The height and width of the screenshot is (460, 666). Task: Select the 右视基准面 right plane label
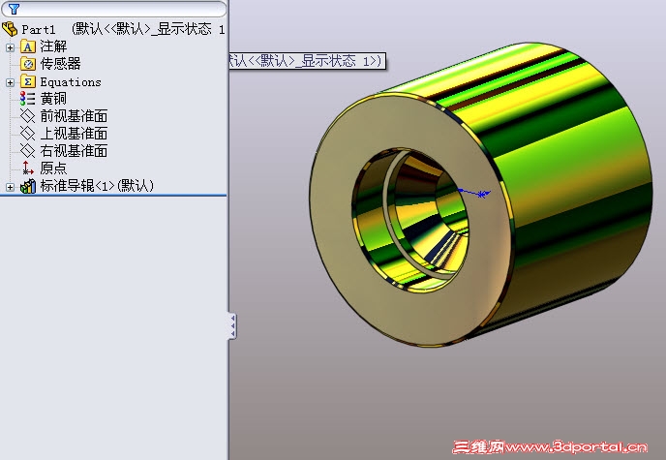pos(74,151)
